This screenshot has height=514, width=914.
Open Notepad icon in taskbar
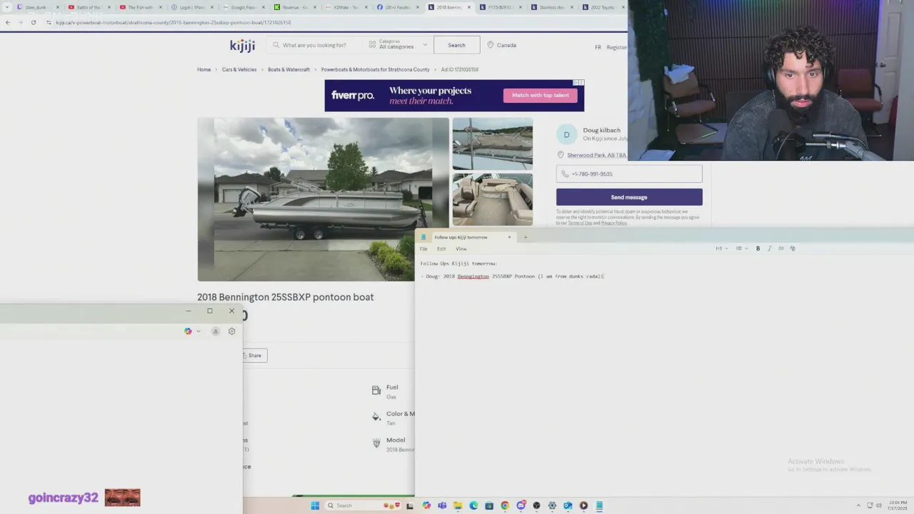point(599,505)
